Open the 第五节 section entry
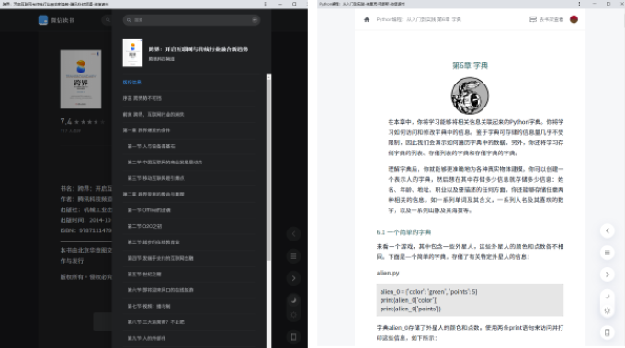625x348 pixels. tap(144, 274)
